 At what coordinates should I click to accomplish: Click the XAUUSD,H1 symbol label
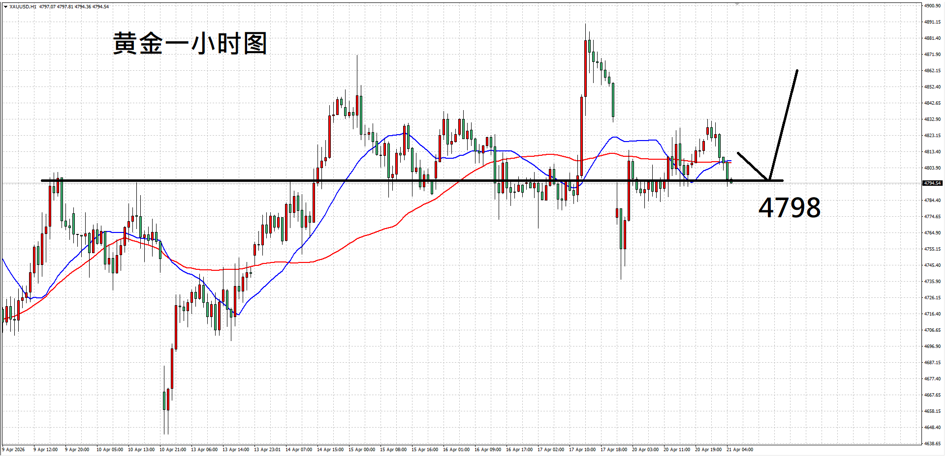(x=23, y=7)
